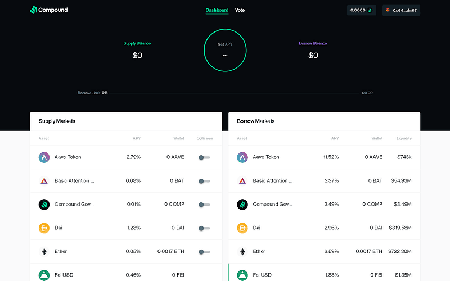Click $1.35M Fei USD liquidity
The width and height of the screenshot is (450, 281).
[x=403, y=275]
